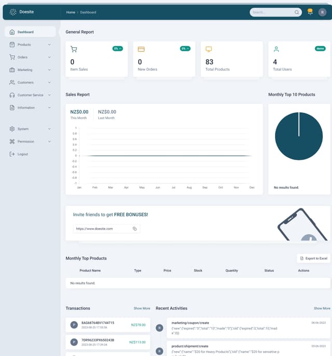Click the search magnifier icon
The height and width of the screenshot is (356, 332).
tap(297, 12)
